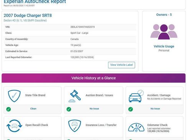Click the No Issue status under Accident
The width and height of the screenshot is (187, 140).
pos(155,109)
